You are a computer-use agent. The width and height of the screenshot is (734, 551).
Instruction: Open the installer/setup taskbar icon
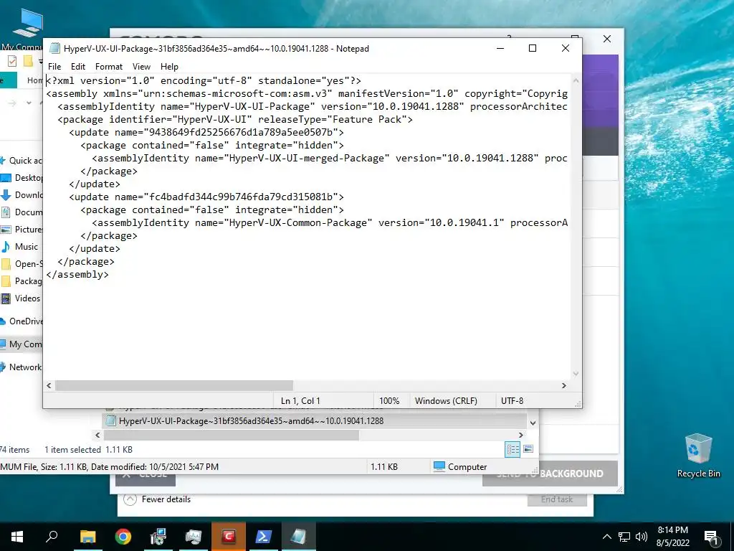[158, 537]
